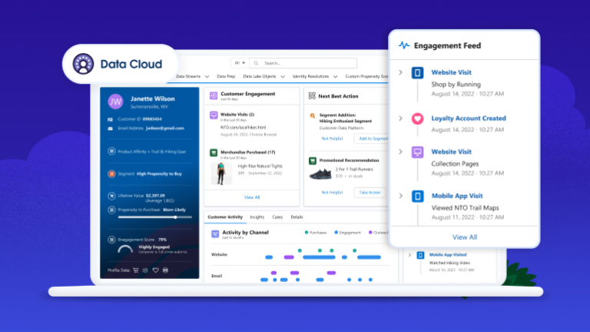This screenshot has width=590, height=332.
Task: Click the "2 For 1 Trail Runners" text
Action: click(354, 169)
